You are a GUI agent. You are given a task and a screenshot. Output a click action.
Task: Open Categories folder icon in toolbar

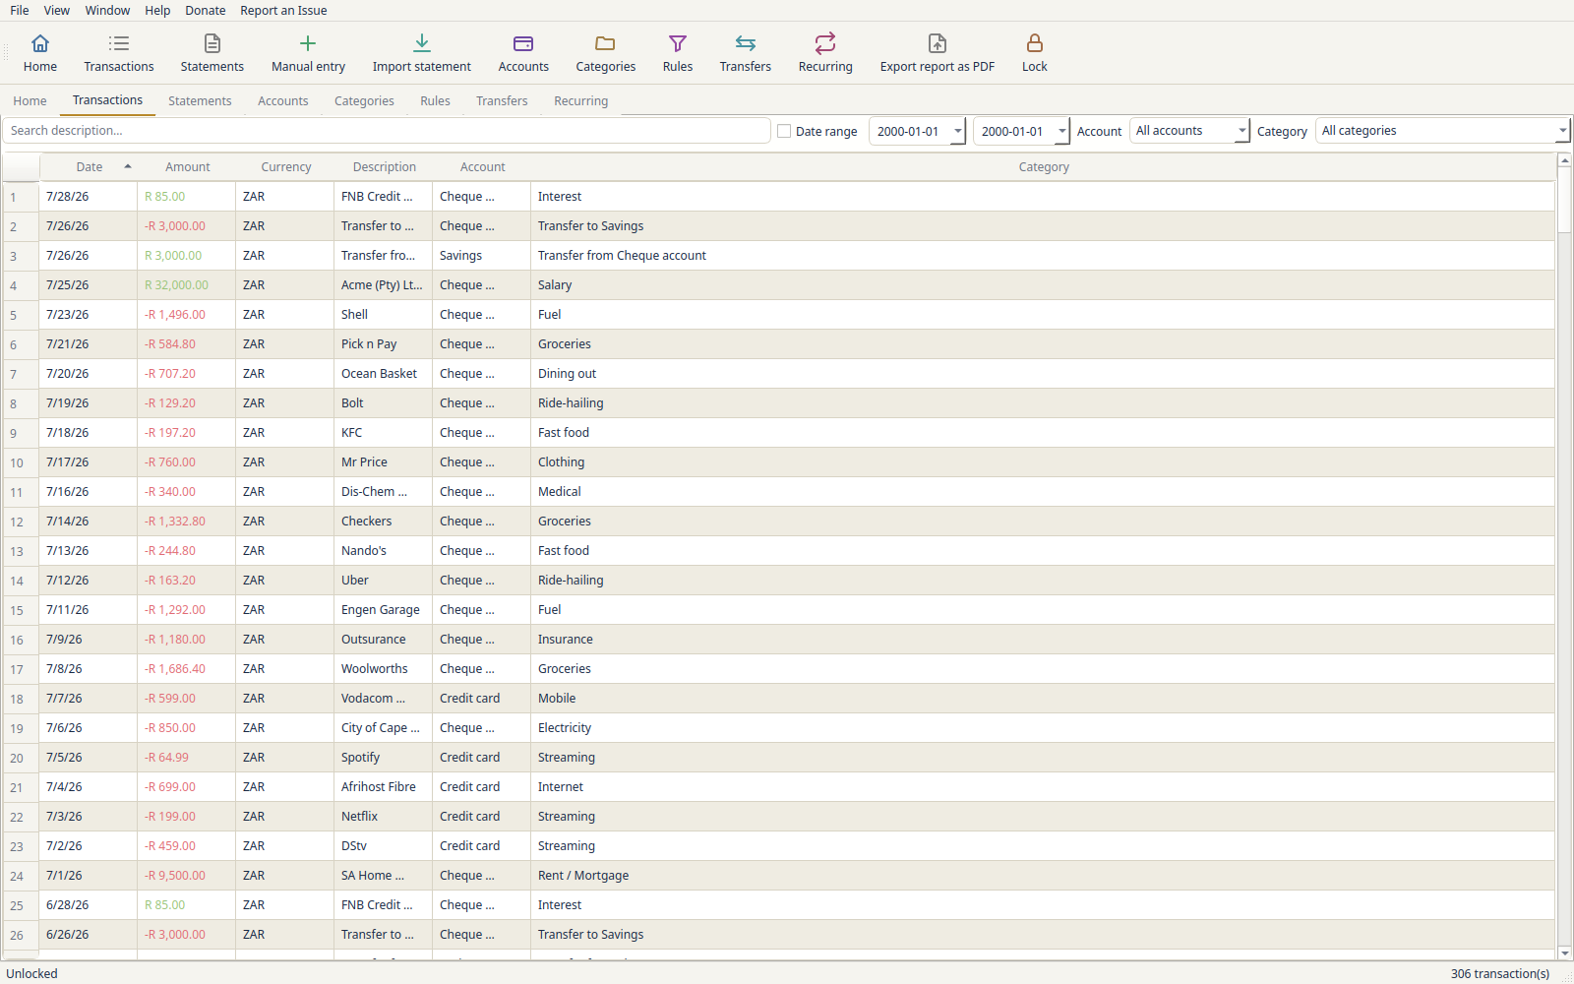click(x=606, y=43)
